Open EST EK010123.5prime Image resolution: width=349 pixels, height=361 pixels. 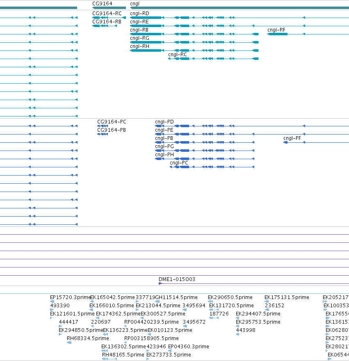[x=170, y=330]
